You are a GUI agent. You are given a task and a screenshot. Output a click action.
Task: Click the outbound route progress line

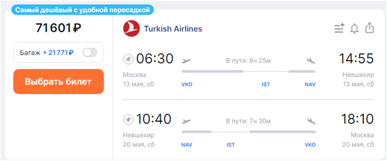click(x=249, y=72)
